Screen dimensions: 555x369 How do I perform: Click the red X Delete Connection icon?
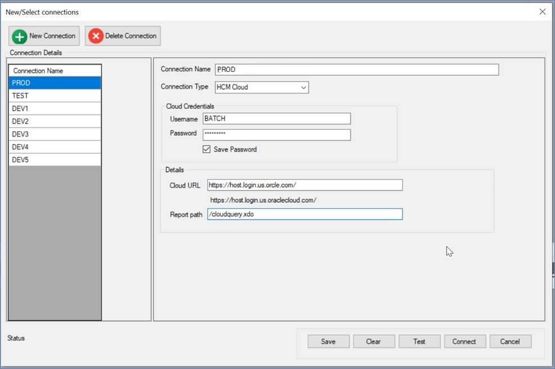point(96,37)
